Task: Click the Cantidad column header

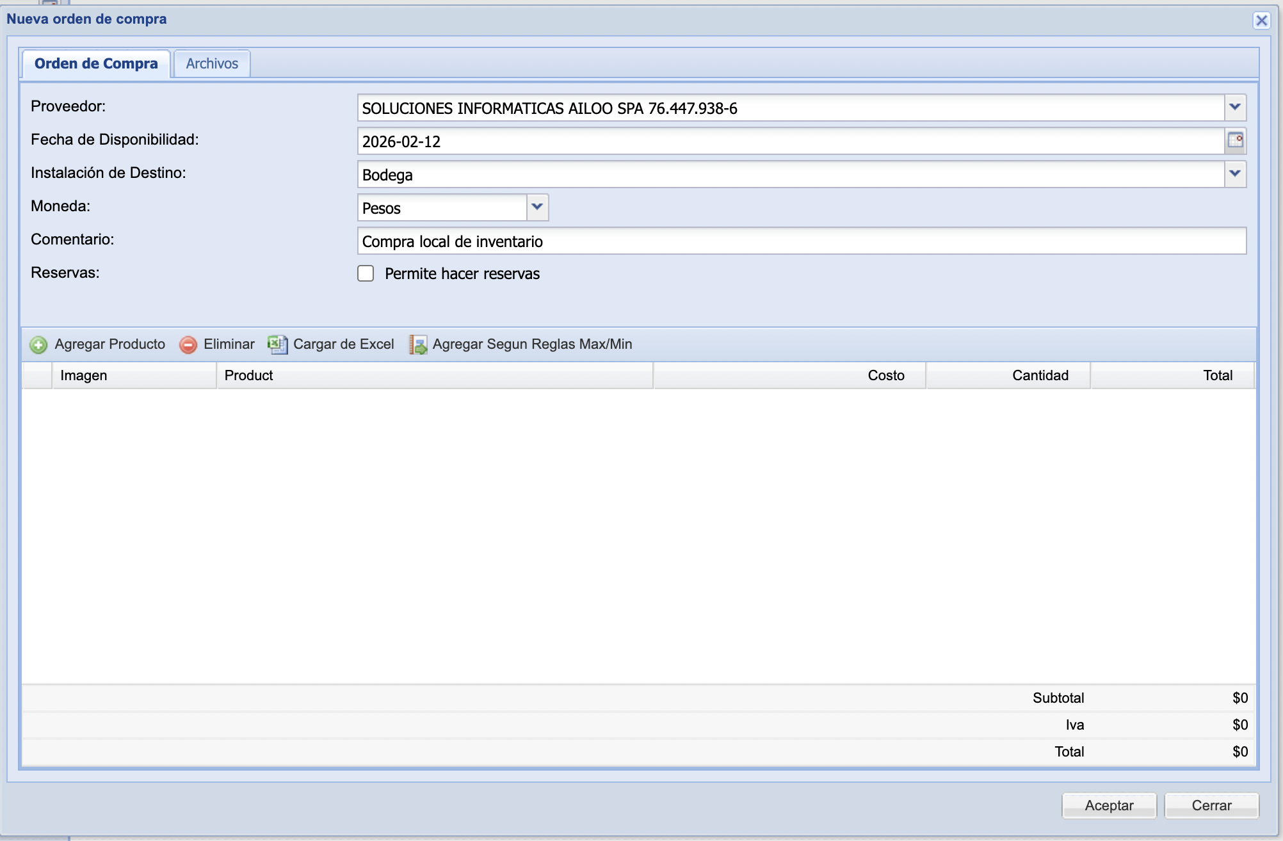Action: tap(1008, 376)
